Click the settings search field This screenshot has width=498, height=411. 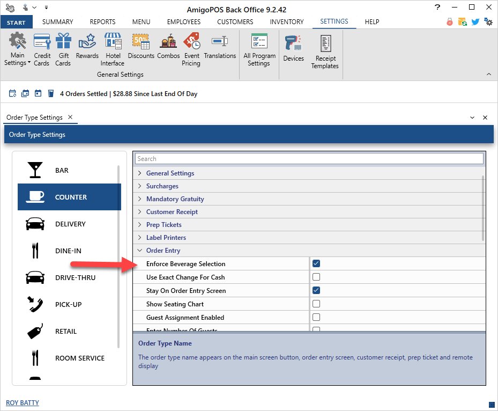coord(309,159)
